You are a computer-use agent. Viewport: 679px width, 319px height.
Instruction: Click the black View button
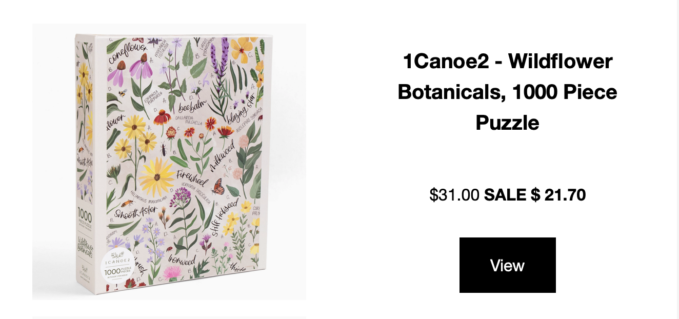coord(507,265)
